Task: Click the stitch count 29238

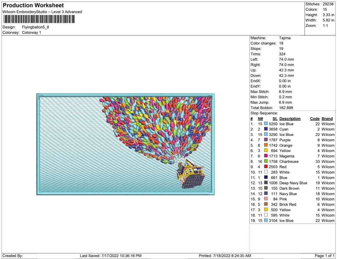Action: click(328, 4)
